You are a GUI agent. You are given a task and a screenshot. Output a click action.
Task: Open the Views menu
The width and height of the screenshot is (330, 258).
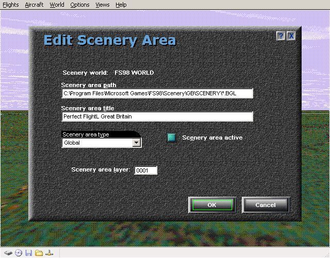(102, 5)
